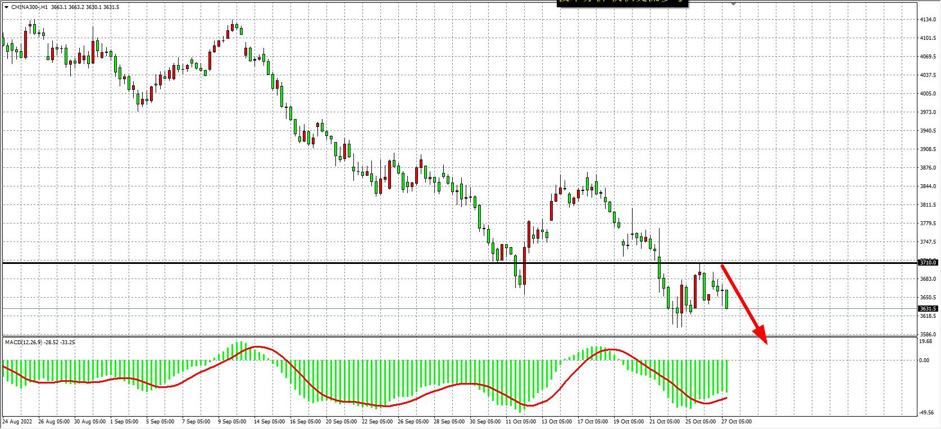This screenshot has height=429, width=941.
Task: Click the MACD -49.56 scale label
Action: point(926,413)
